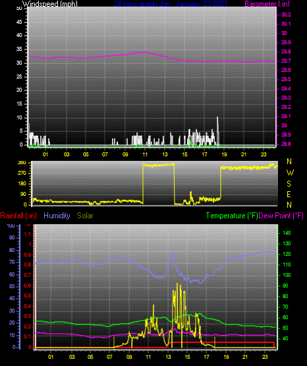307x366 pixels.
Task: Click the '270' wind direction axis value
Action: (x=22, y=173)
